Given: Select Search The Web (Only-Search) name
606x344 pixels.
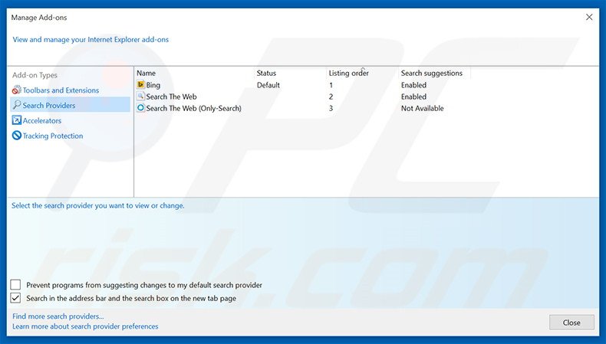Looking at the screenshot, I should (193, 109).
